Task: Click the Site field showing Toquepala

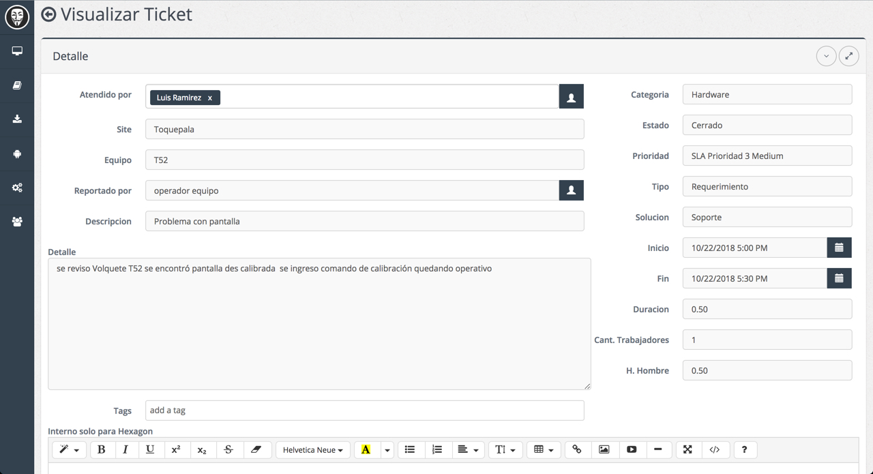Action: 365,129
